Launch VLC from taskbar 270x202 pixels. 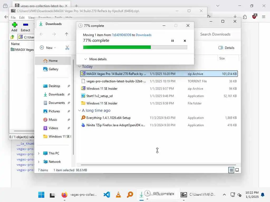tap(118, 195)
